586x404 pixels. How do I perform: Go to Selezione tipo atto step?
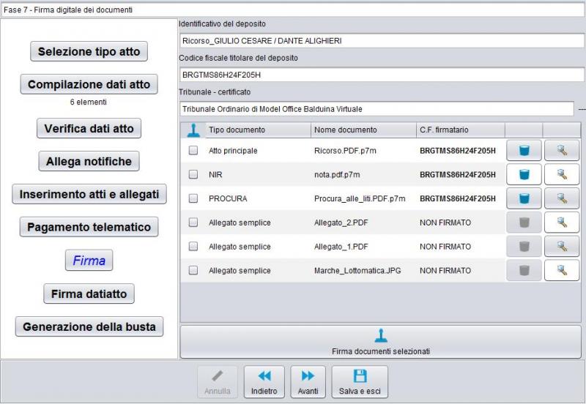[89, 51]
